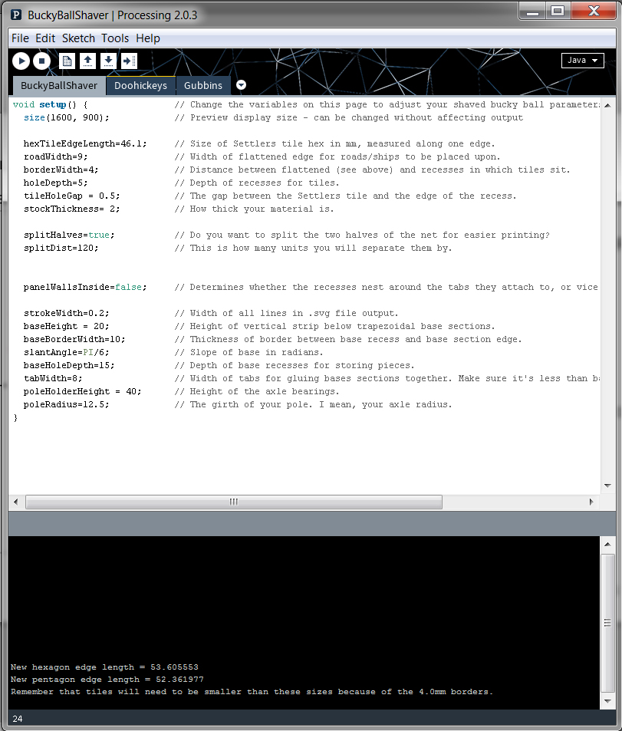Click the baseHeight = 20 line
The image size is (622, 731).
66,326
